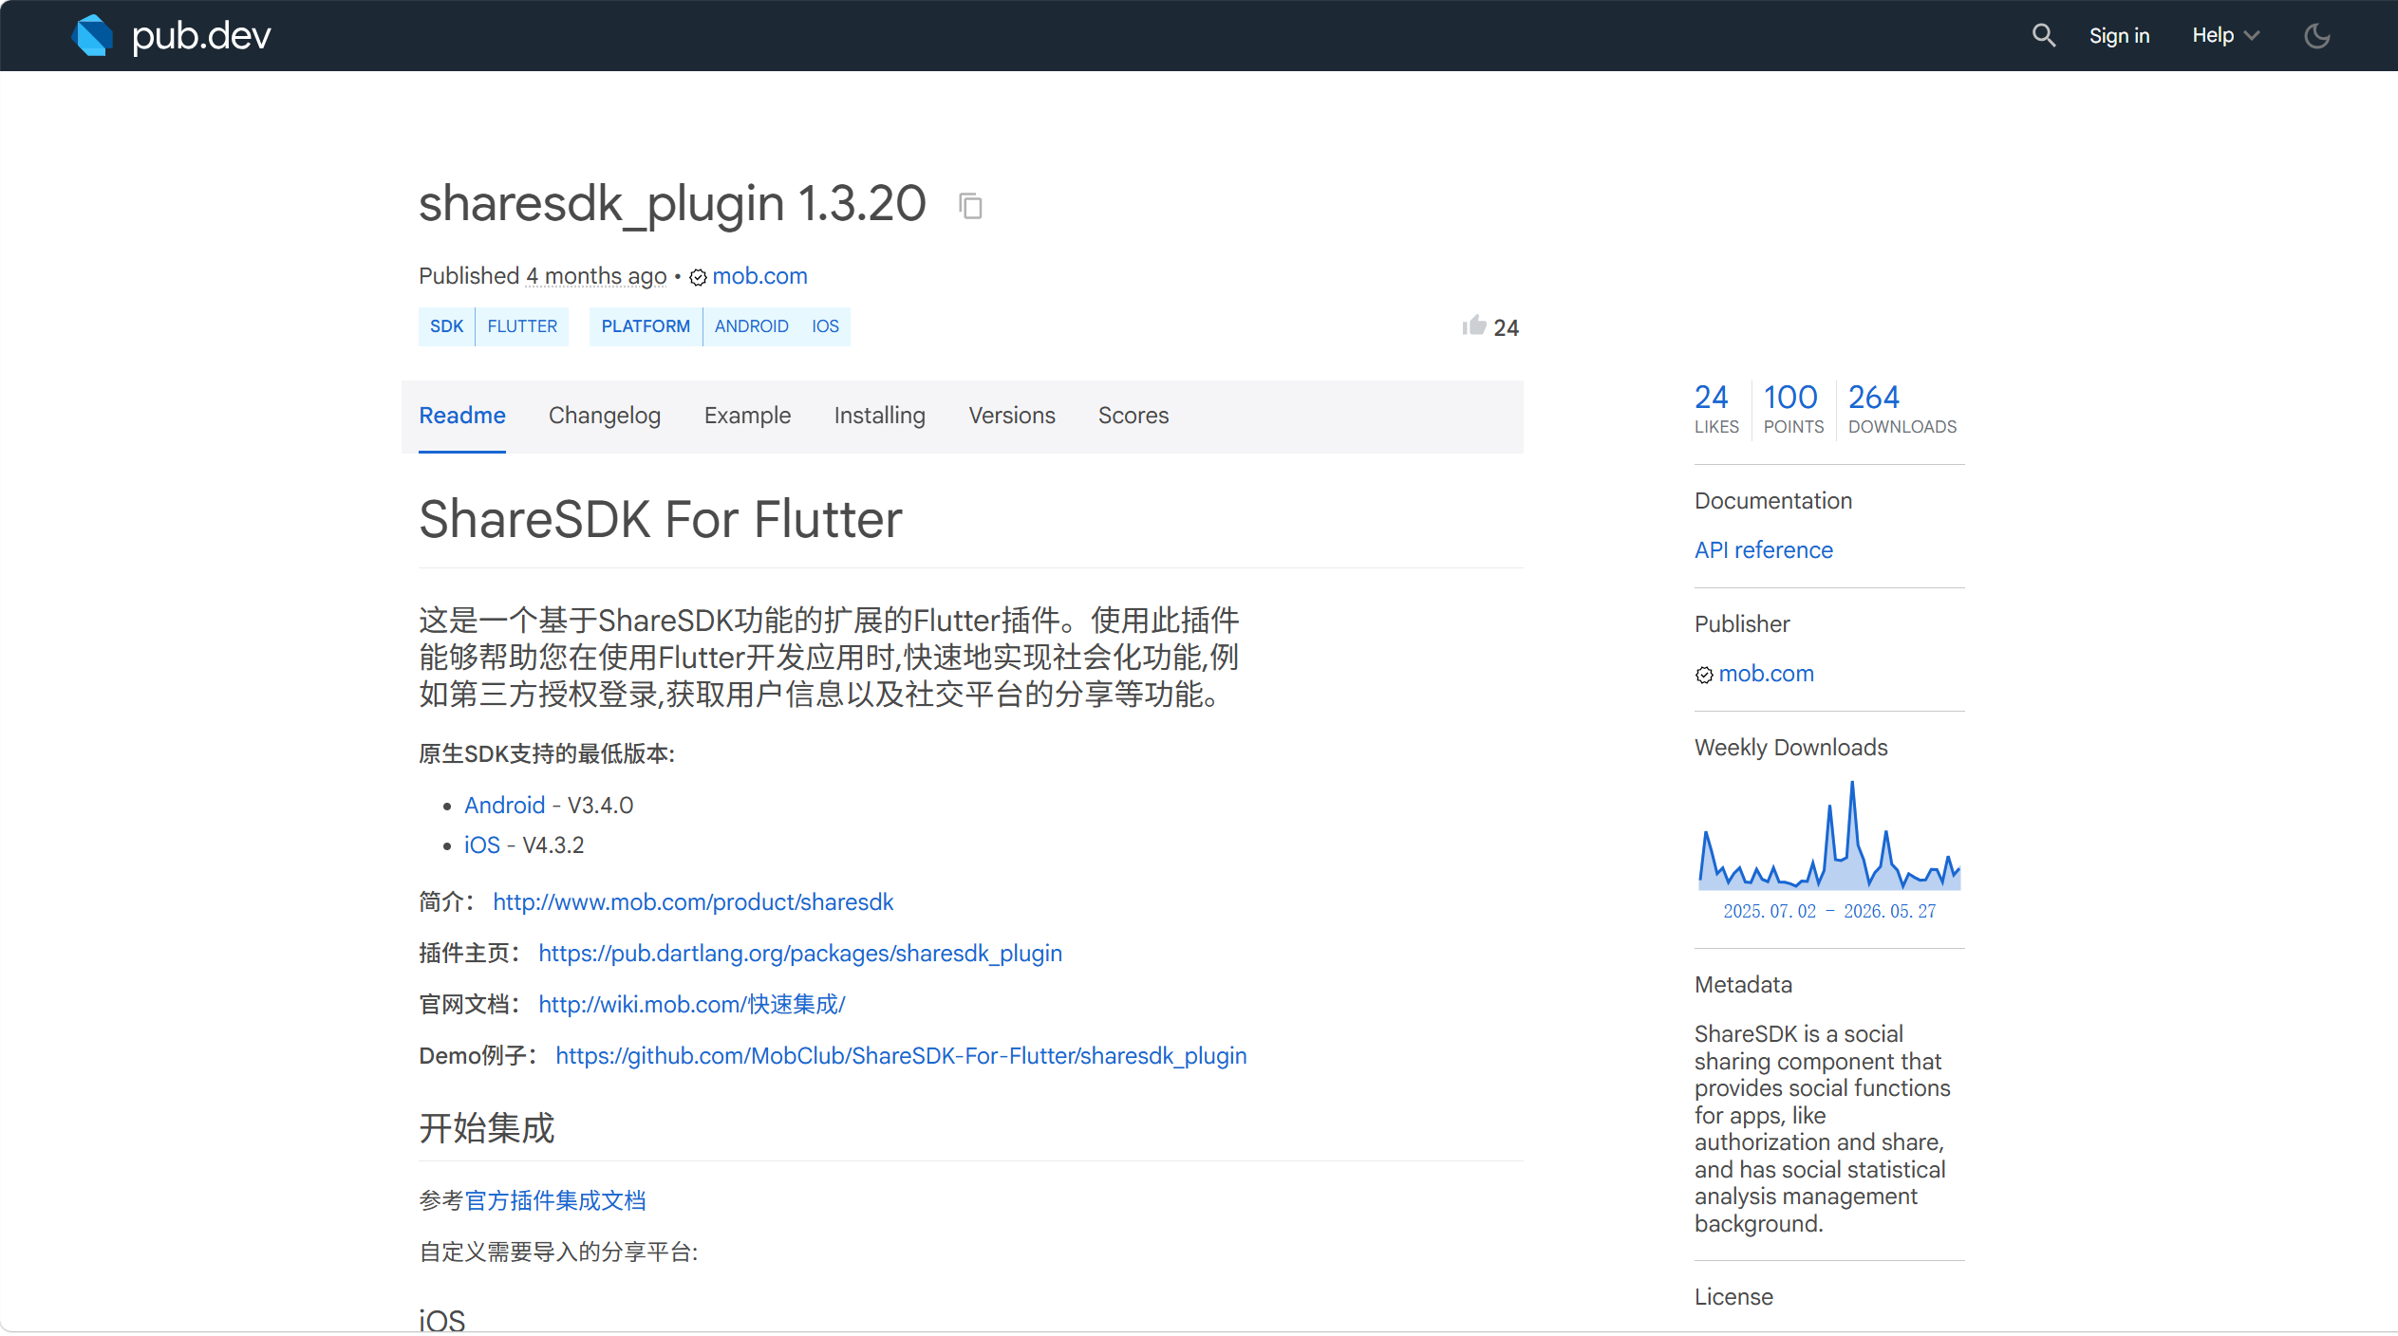Click the "原生SDK支持的最低版本:" text
The image size is (2398, 1336).
click(x=547, y=754)
